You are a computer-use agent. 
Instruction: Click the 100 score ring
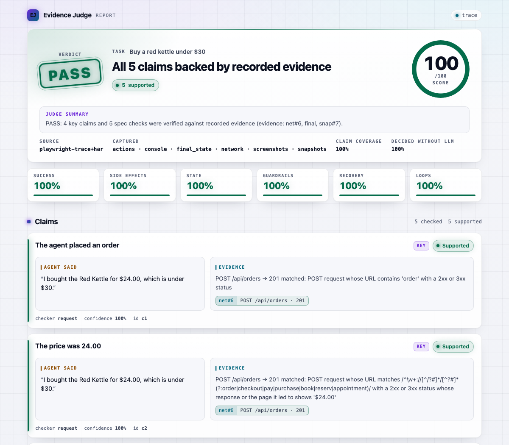(441, 69)
